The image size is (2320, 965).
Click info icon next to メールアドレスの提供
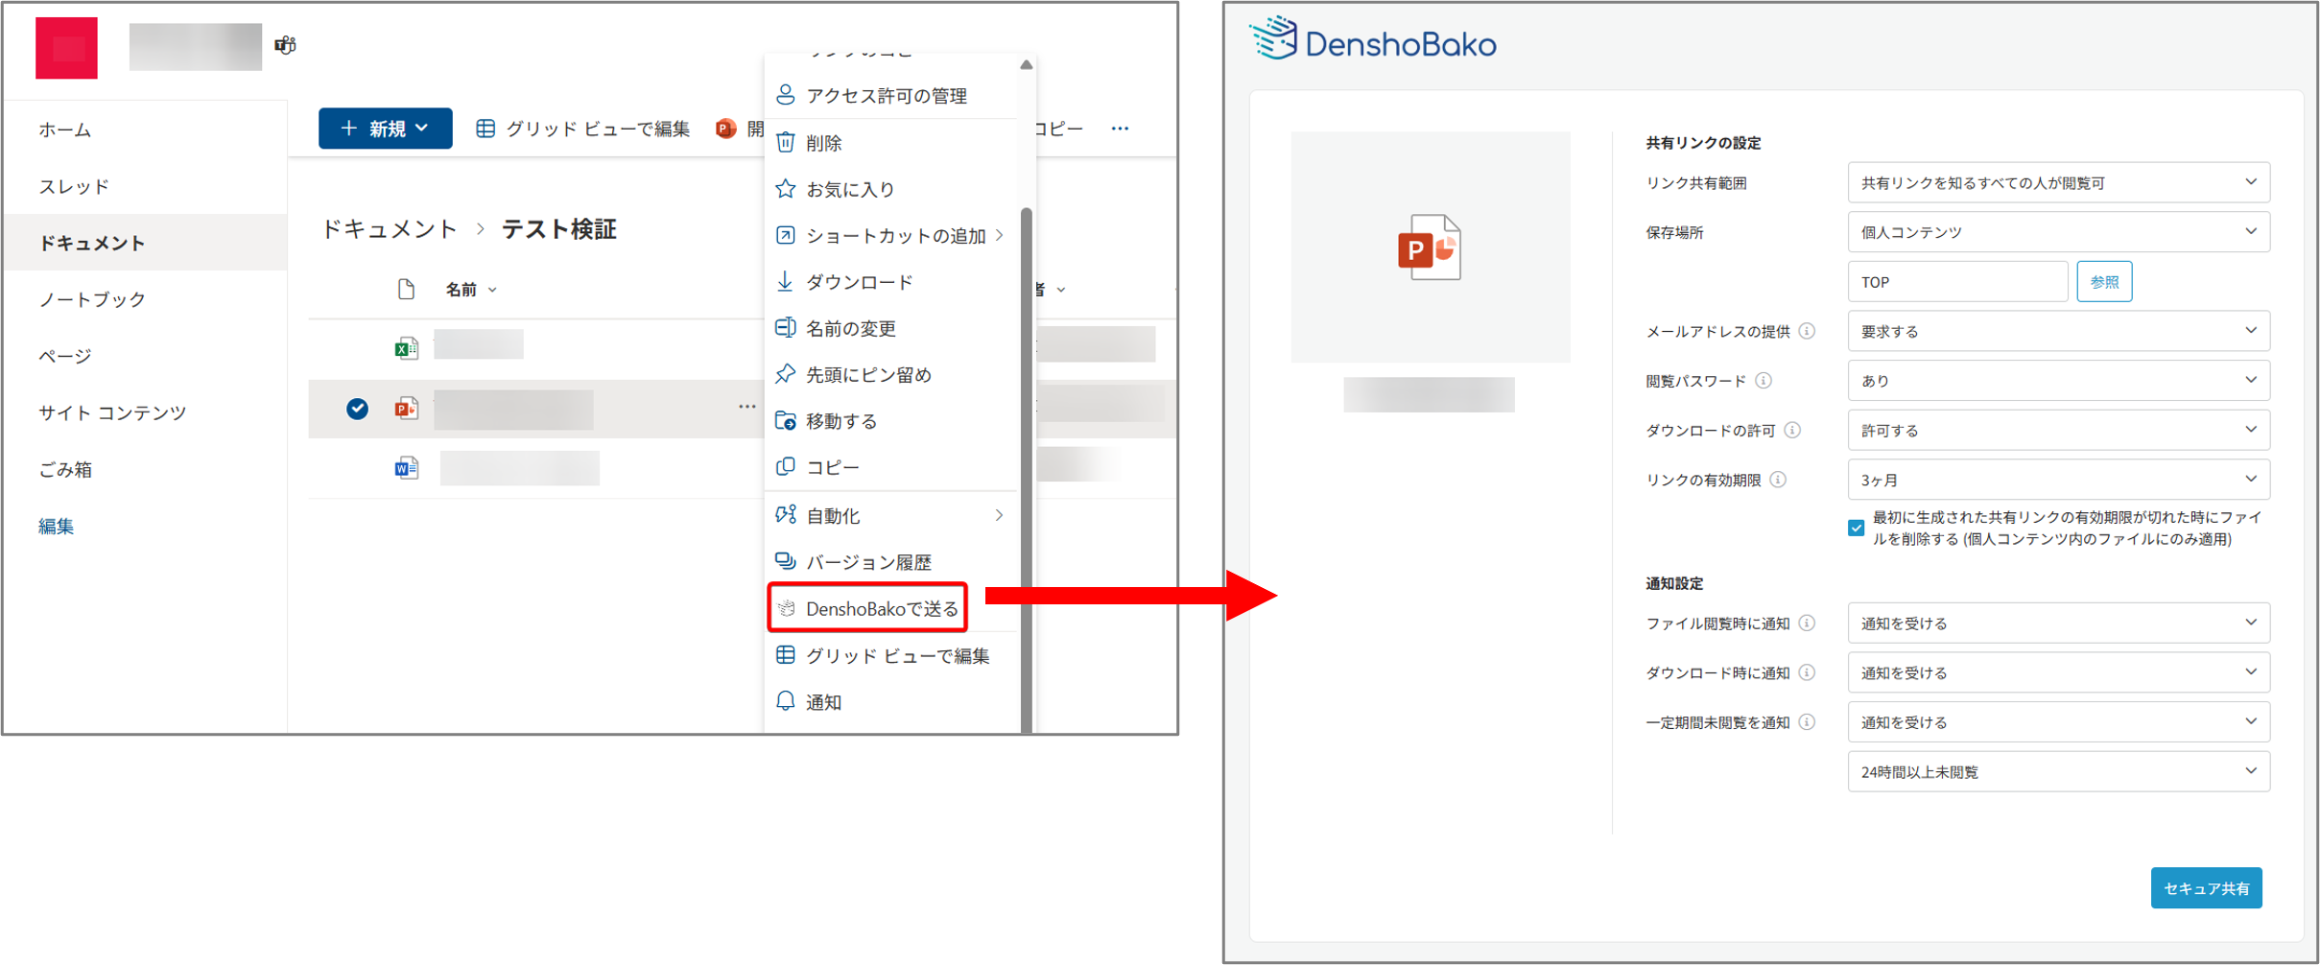click(1807, 331)
